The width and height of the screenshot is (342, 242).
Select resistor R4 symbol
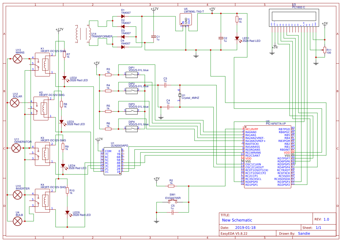109,91
